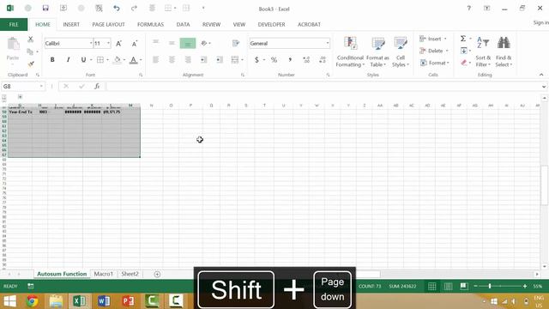The height and width of the screenshot is (309, 549).
Task: Apply comma style
Action: point(290,60)
